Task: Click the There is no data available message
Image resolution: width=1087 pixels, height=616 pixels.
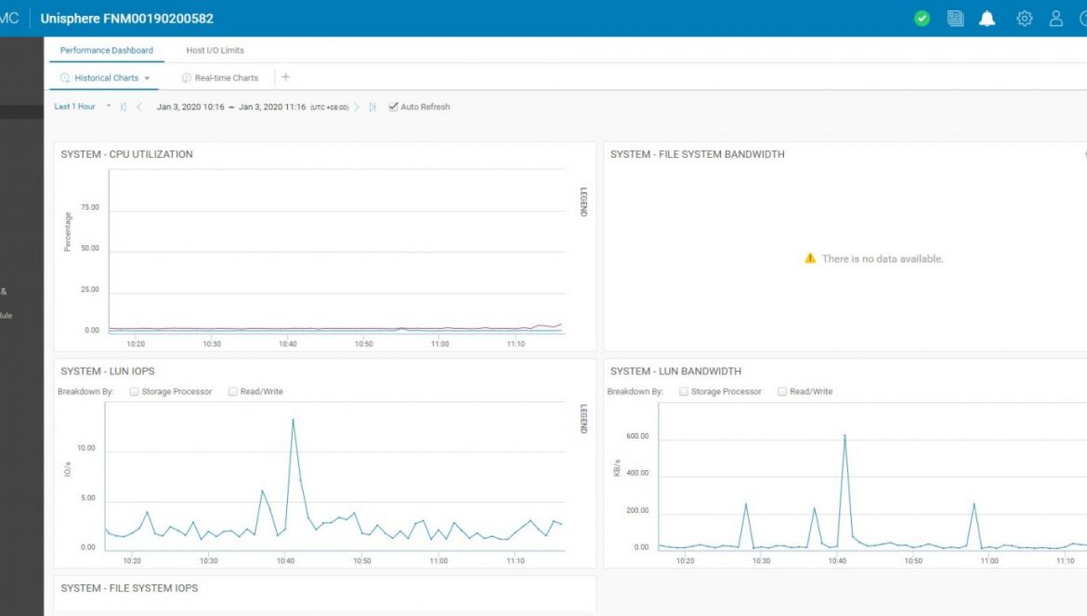Action: pyautogui.click(x=883, y=258)
